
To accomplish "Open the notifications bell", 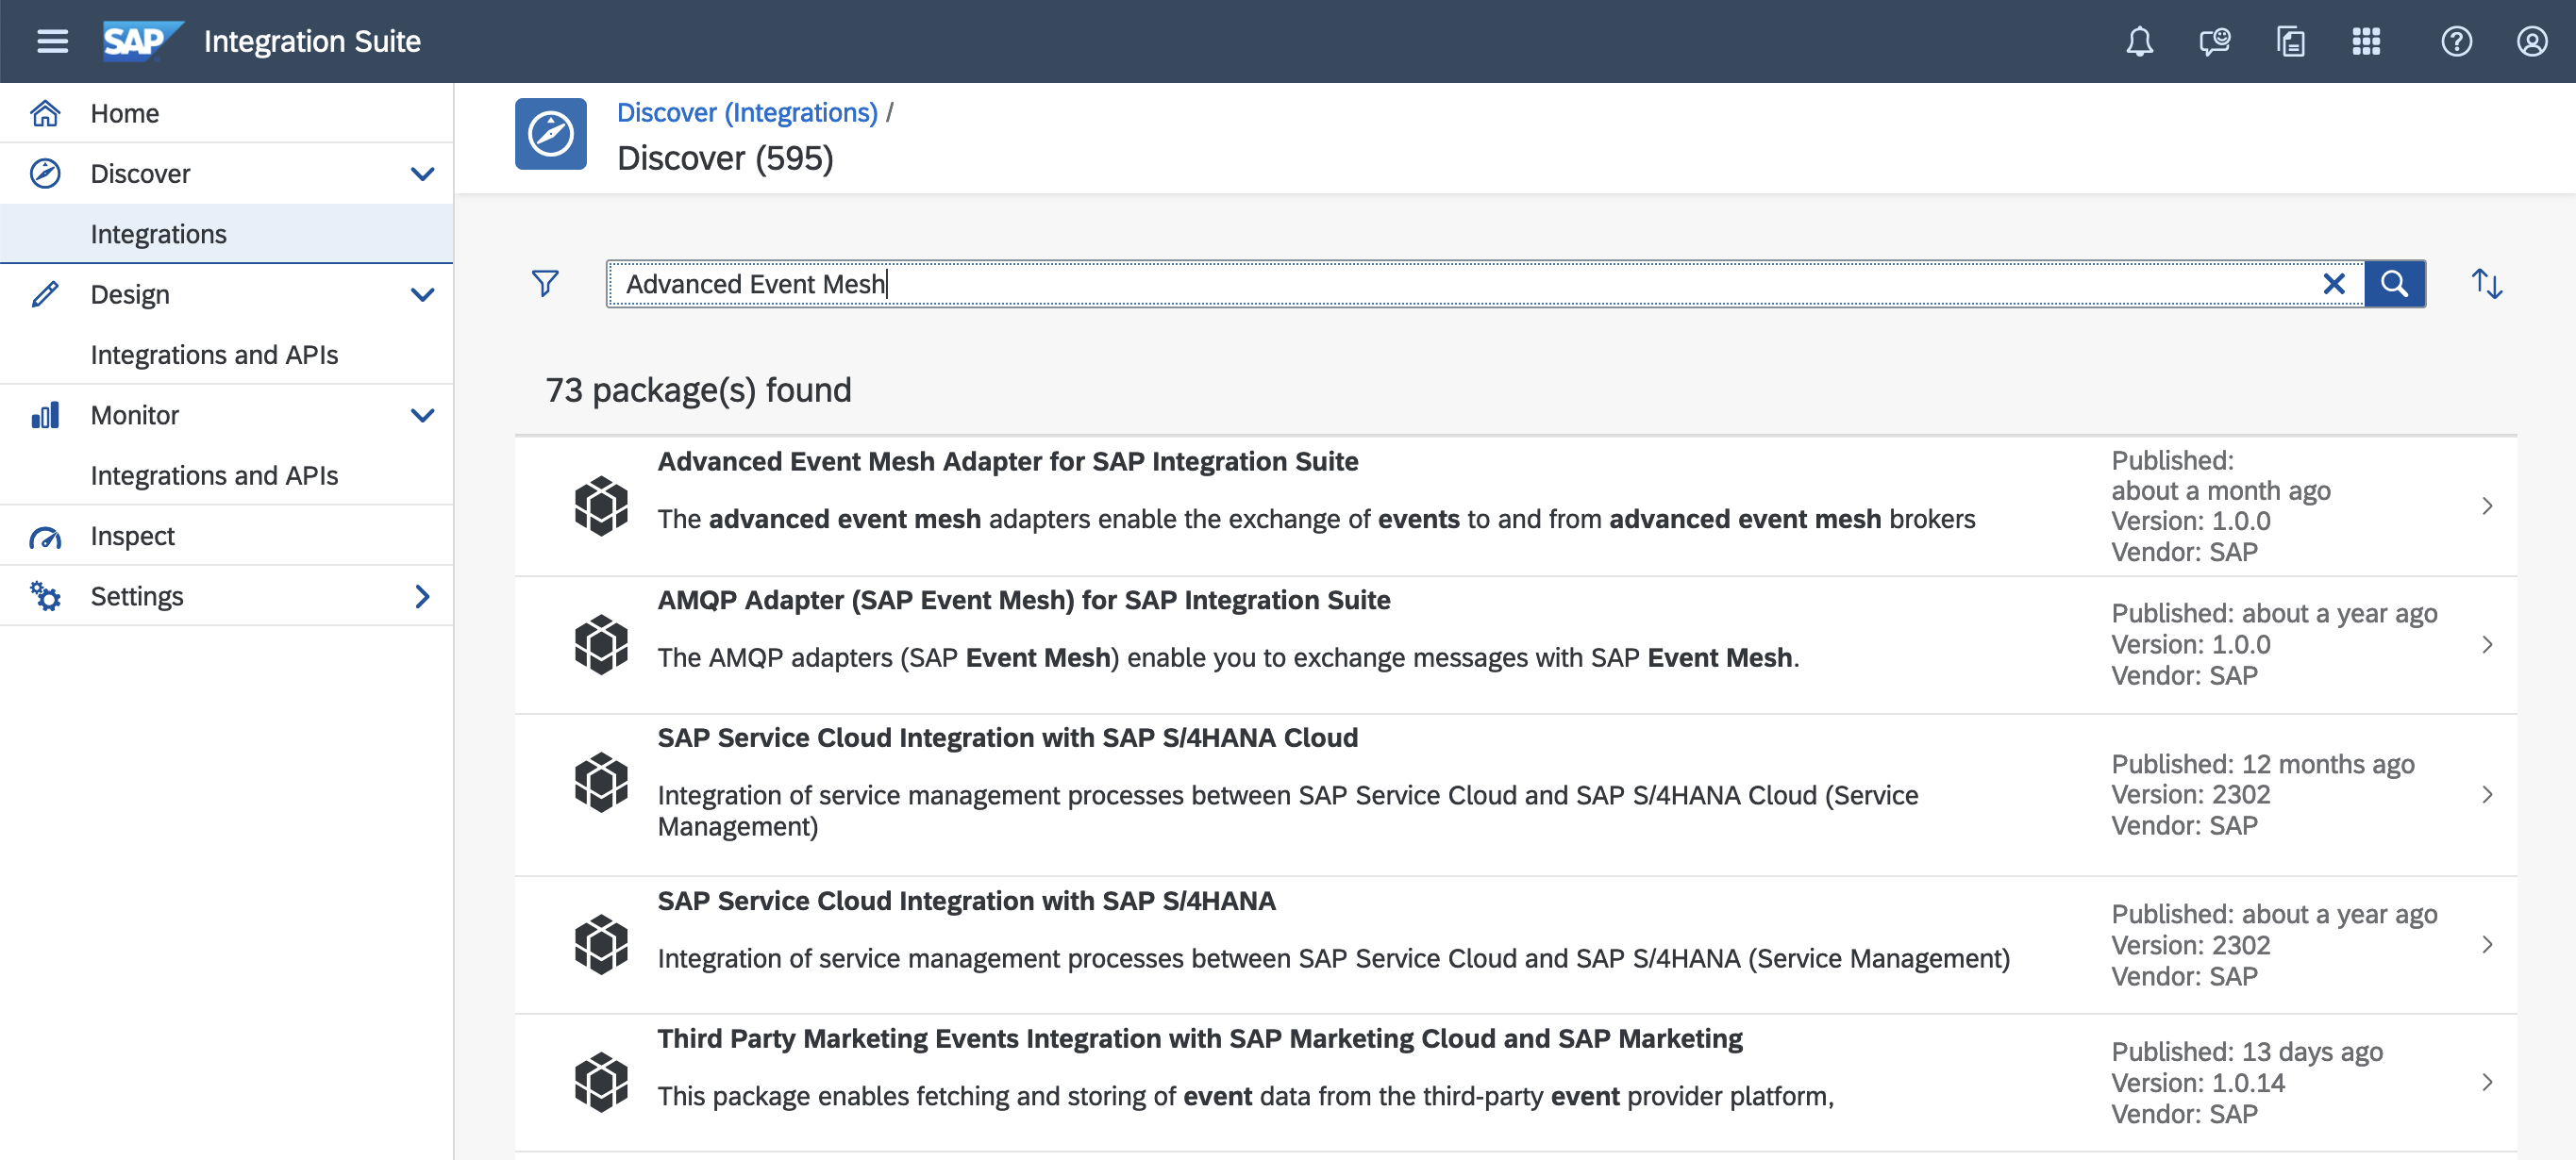I will pos(2139,41).
